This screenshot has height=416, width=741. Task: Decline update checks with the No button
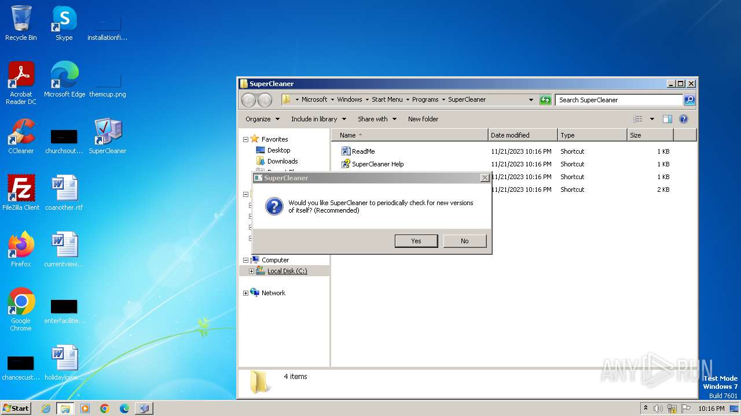[464, 241]
